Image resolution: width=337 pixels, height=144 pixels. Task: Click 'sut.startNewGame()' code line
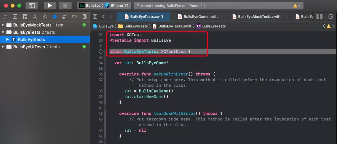click(146, 96)
